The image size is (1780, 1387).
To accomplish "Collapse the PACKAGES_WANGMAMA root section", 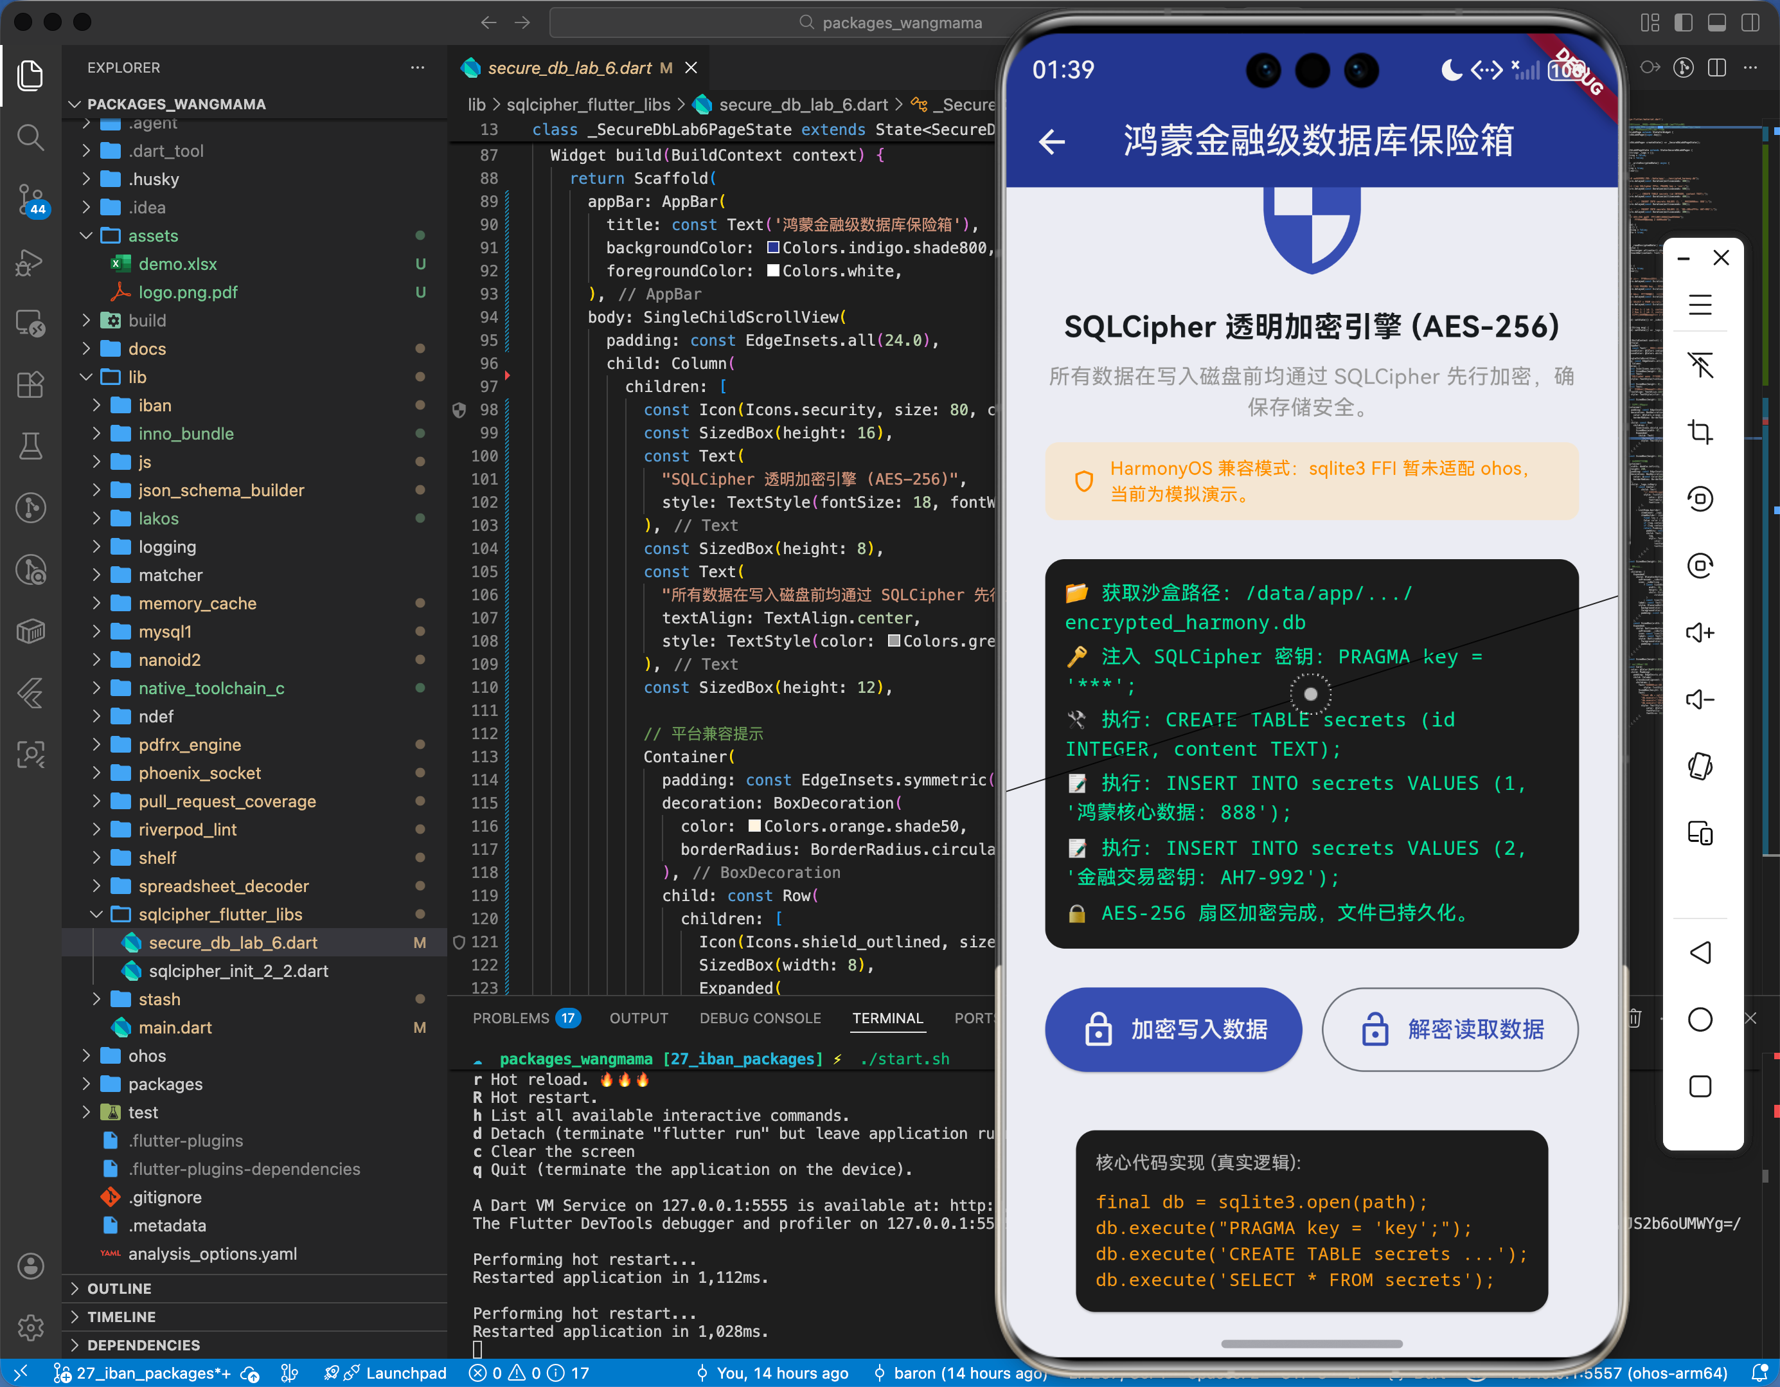I will click(x=254, y=104).
